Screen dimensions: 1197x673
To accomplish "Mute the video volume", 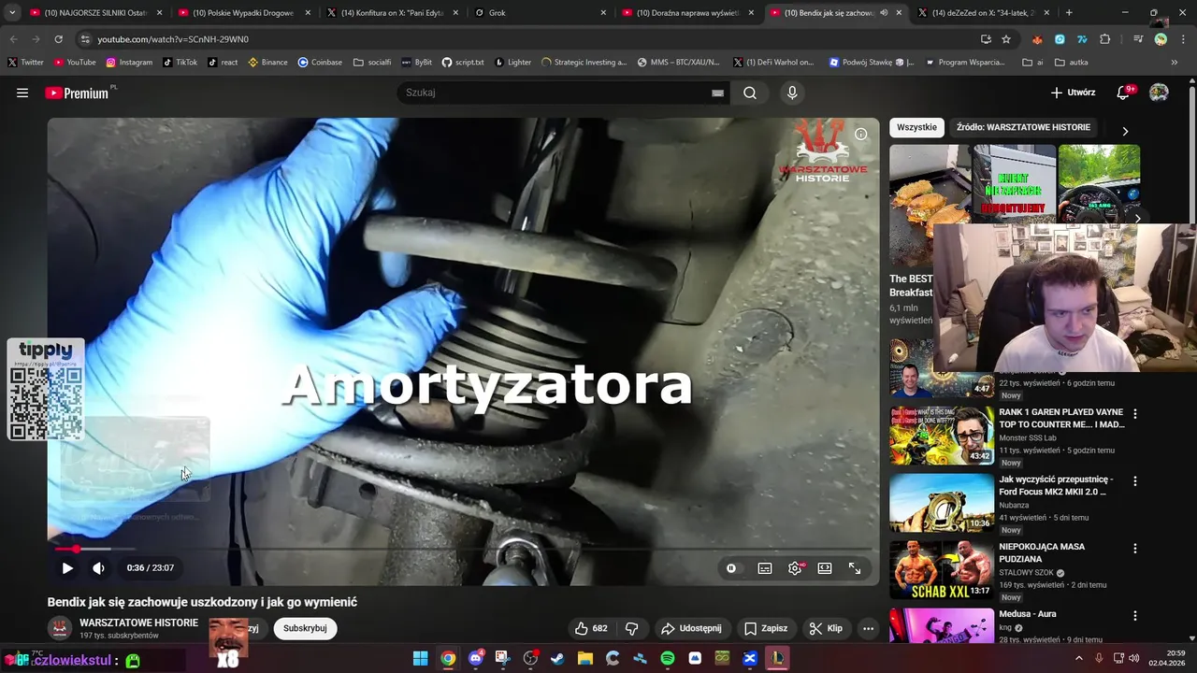I will click(x=98, y=567).
